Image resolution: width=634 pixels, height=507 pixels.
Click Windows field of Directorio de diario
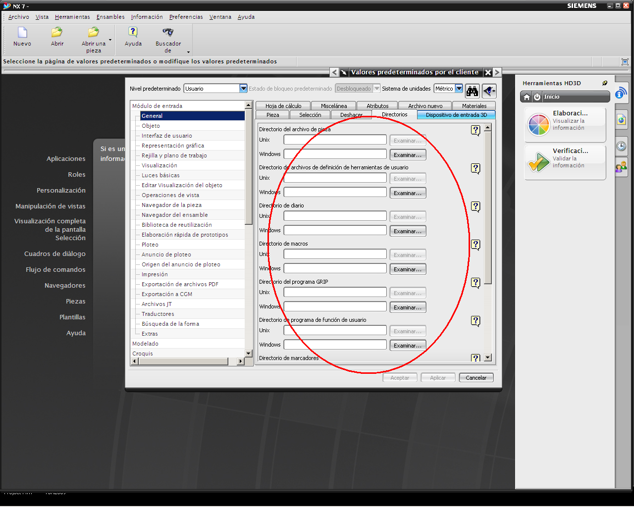[335, 230]
